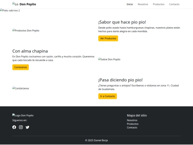Click the Plato sabroso 2 banner image
The width and height of the screenshot is (193, 145).
pos(10,10)
